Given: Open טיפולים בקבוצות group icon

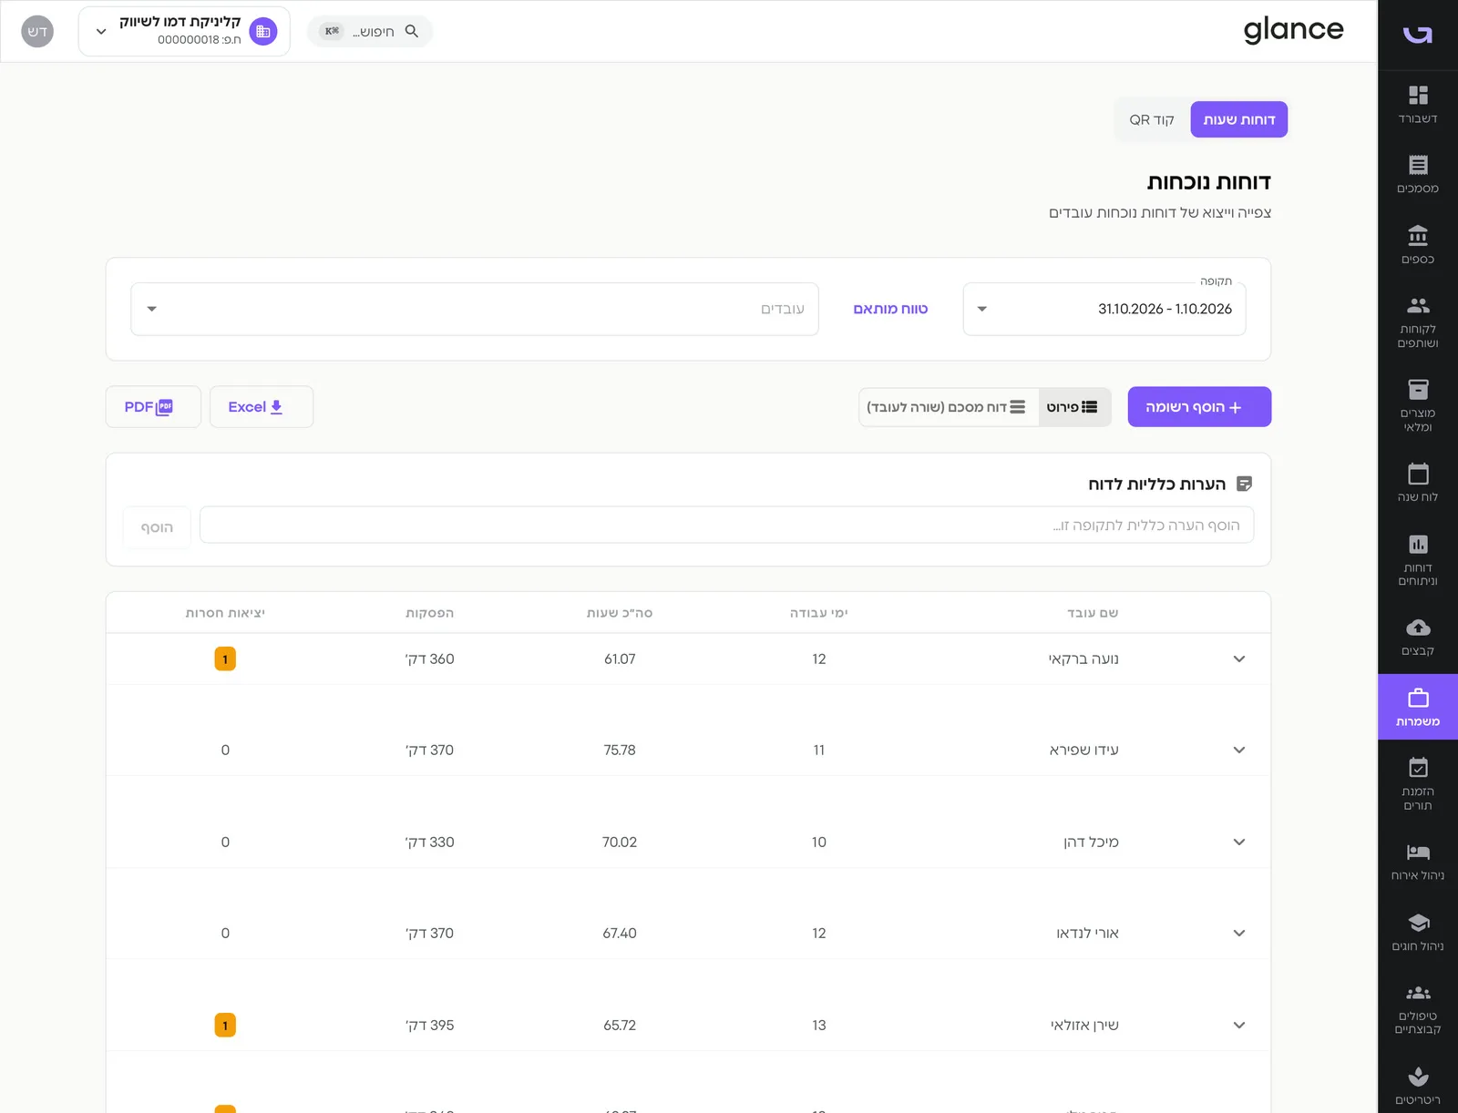Looking at the screenshot, I should click(x=1418, y=1009).
